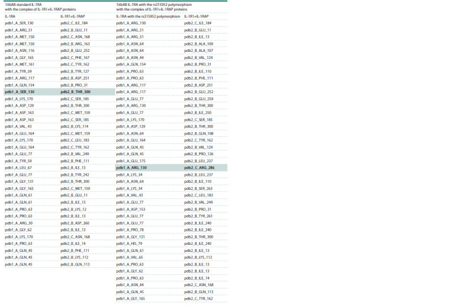Screen dimensions: 450x305
Task: Click the highlighted pdb2_C_ARG_286 cell
Action: [199, 168]
